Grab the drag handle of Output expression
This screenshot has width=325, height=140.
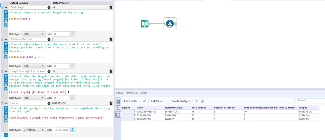tap(2, 103)
